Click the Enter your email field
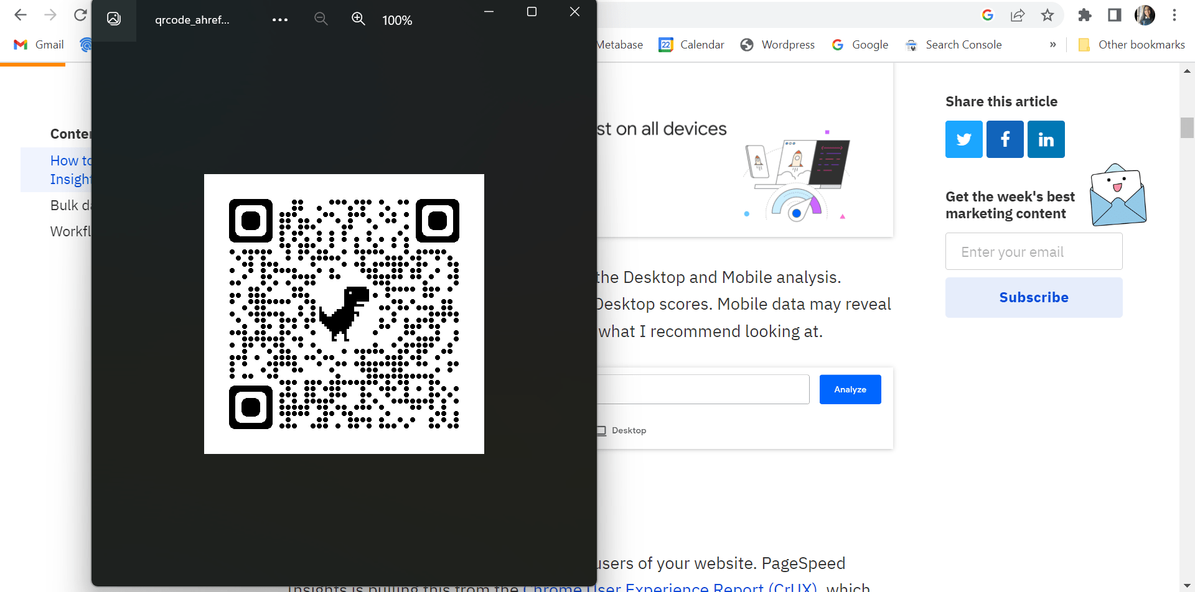This screenshot has height=592, width=1195. pyautogui.click(x=1033, y=251)
